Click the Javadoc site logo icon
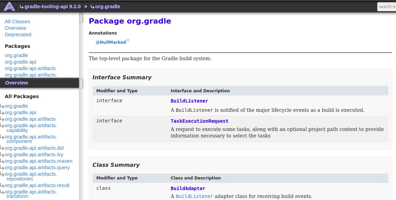The width and height of the screenshot is (396, 200). tap(9, 6)
